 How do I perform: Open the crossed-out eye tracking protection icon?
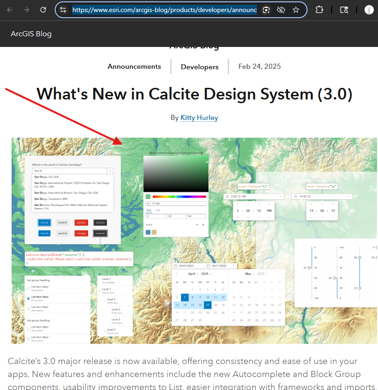(x=281, y=10)
